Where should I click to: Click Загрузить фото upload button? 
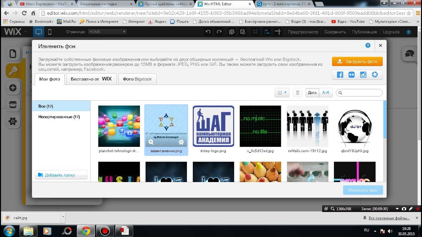(x=357, y=62)
